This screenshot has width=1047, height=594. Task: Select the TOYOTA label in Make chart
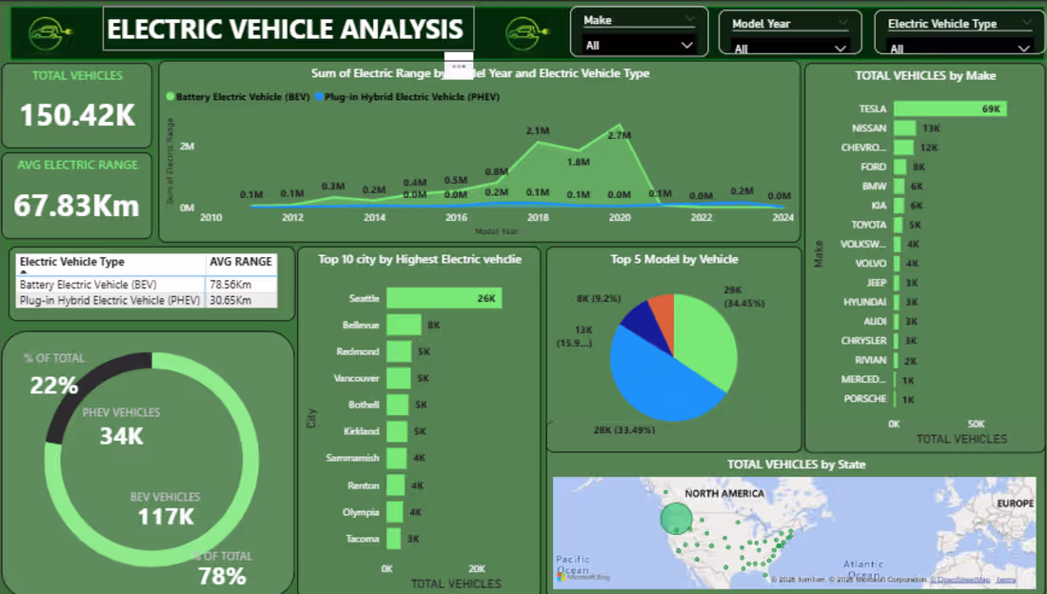tap(869, 225)
